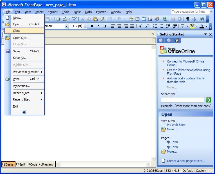Align text left
The width and height of the screenshot is (215, 174).
113,26
